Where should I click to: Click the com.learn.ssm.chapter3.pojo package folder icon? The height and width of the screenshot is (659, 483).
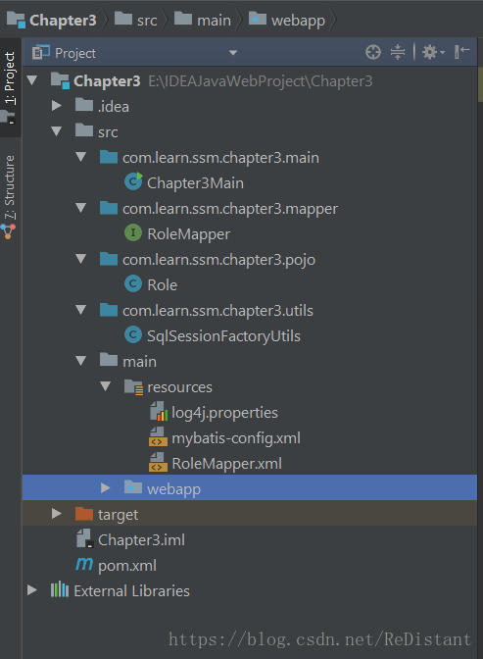point(109,259)
